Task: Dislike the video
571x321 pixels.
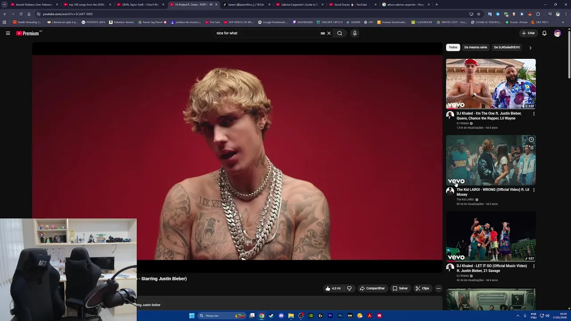Action: 349,288
